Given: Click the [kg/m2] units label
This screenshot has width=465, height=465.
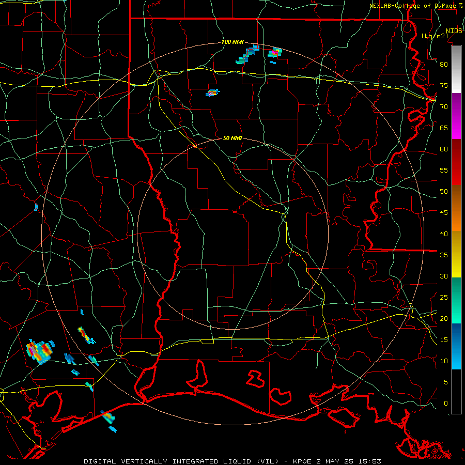Looking at the screenshot, I should pyautogui.click(x=435, y=36).
